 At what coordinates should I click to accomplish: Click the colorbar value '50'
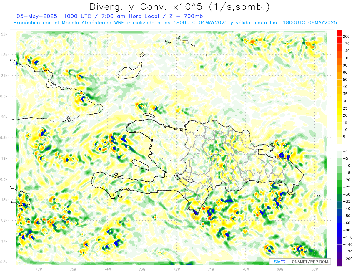346,80
